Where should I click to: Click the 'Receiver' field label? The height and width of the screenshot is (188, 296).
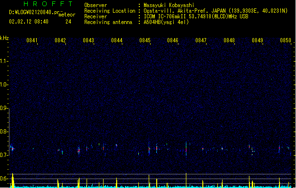[x=96, y=16]
